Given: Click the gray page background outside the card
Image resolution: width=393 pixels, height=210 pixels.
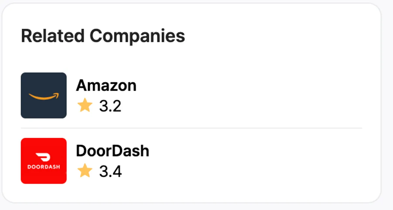Looking at the screenshot, I should pos(388,105).
